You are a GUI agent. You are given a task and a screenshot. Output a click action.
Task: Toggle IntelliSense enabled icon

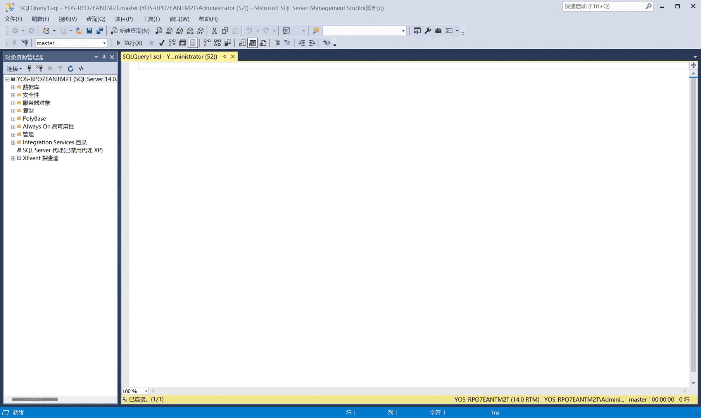193,43
